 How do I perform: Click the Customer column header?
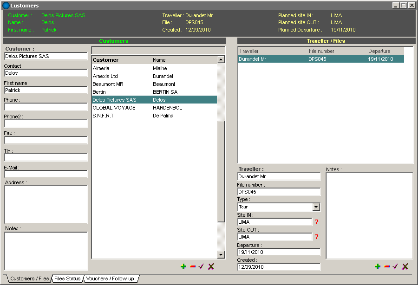(106, 60)
